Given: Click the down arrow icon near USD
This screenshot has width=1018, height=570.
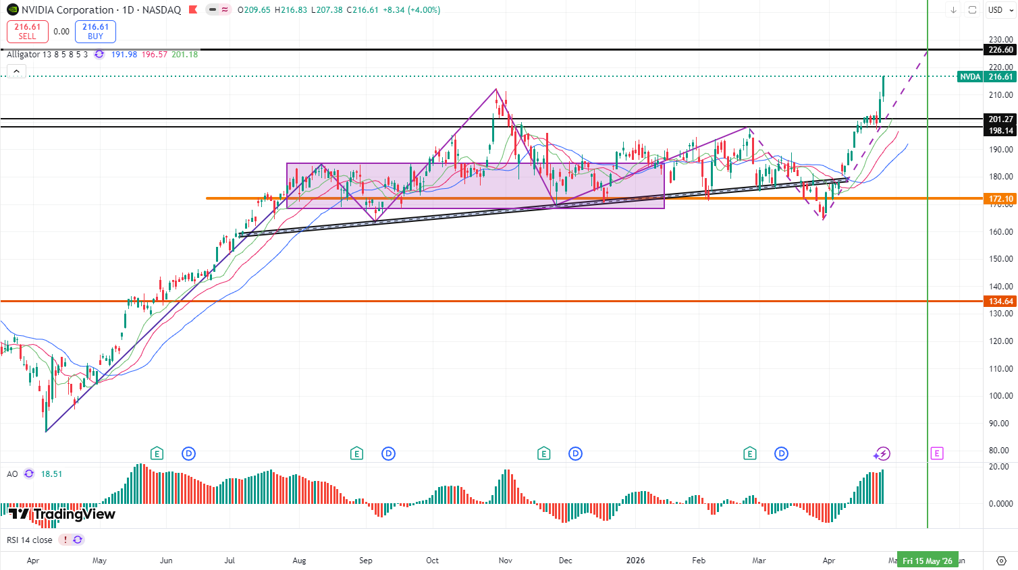Looking at the screenshot, I should click(953, 10).
